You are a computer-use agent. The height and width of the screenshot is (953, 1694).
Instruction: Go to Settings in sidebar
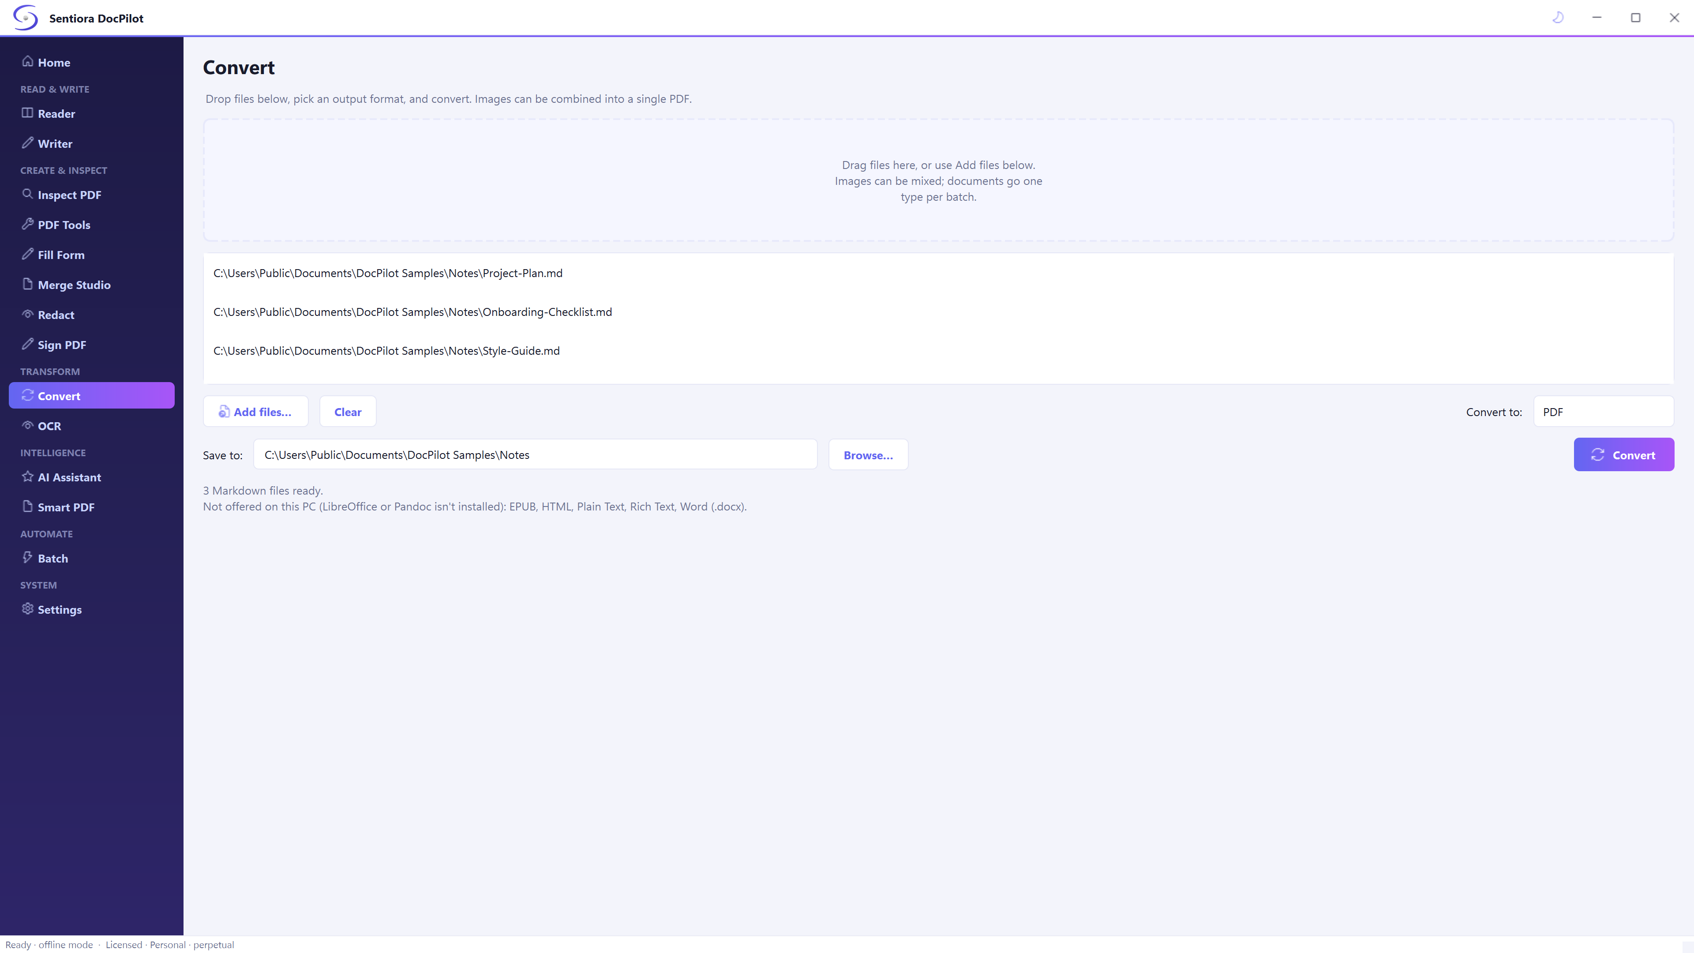(x=91, y=610)
